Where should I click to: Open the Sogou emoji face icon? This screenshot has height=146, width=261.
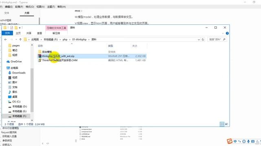point(244,141)
